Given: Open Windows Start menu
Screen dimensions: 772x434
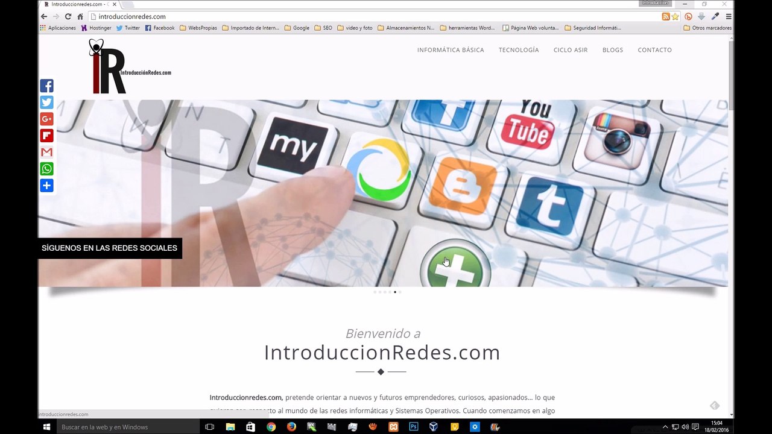Looking at the screenshot, I should (46, 427).
